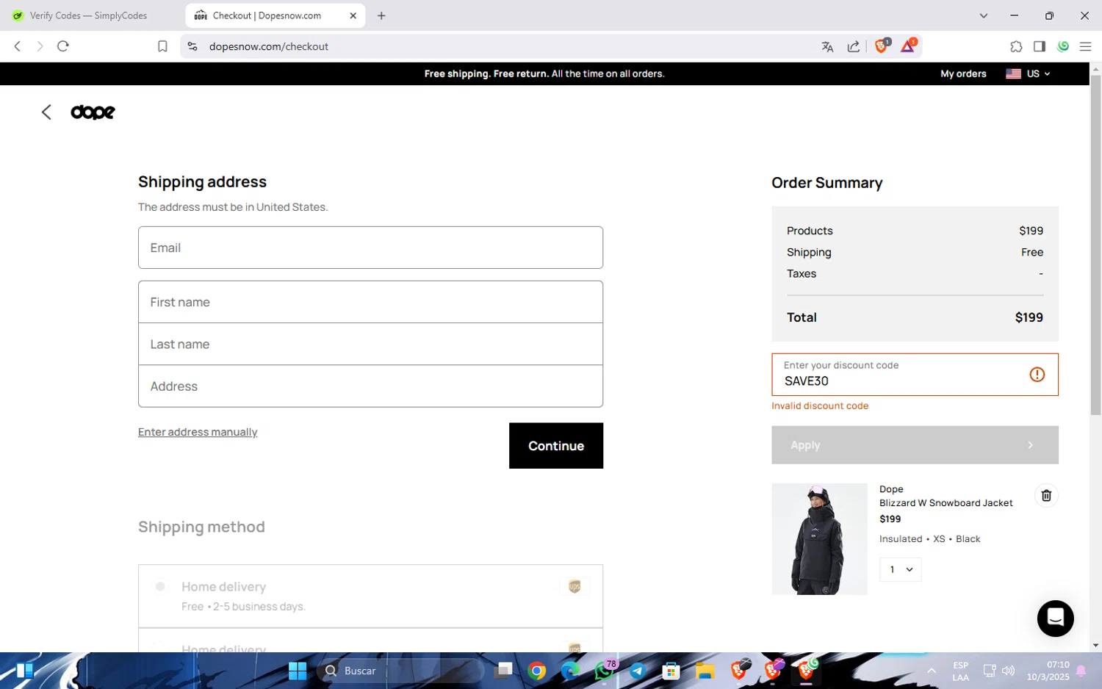Open the chat support bubble
The width and height of the screenshot is (1102, 689).
[x=1055, y=618]
